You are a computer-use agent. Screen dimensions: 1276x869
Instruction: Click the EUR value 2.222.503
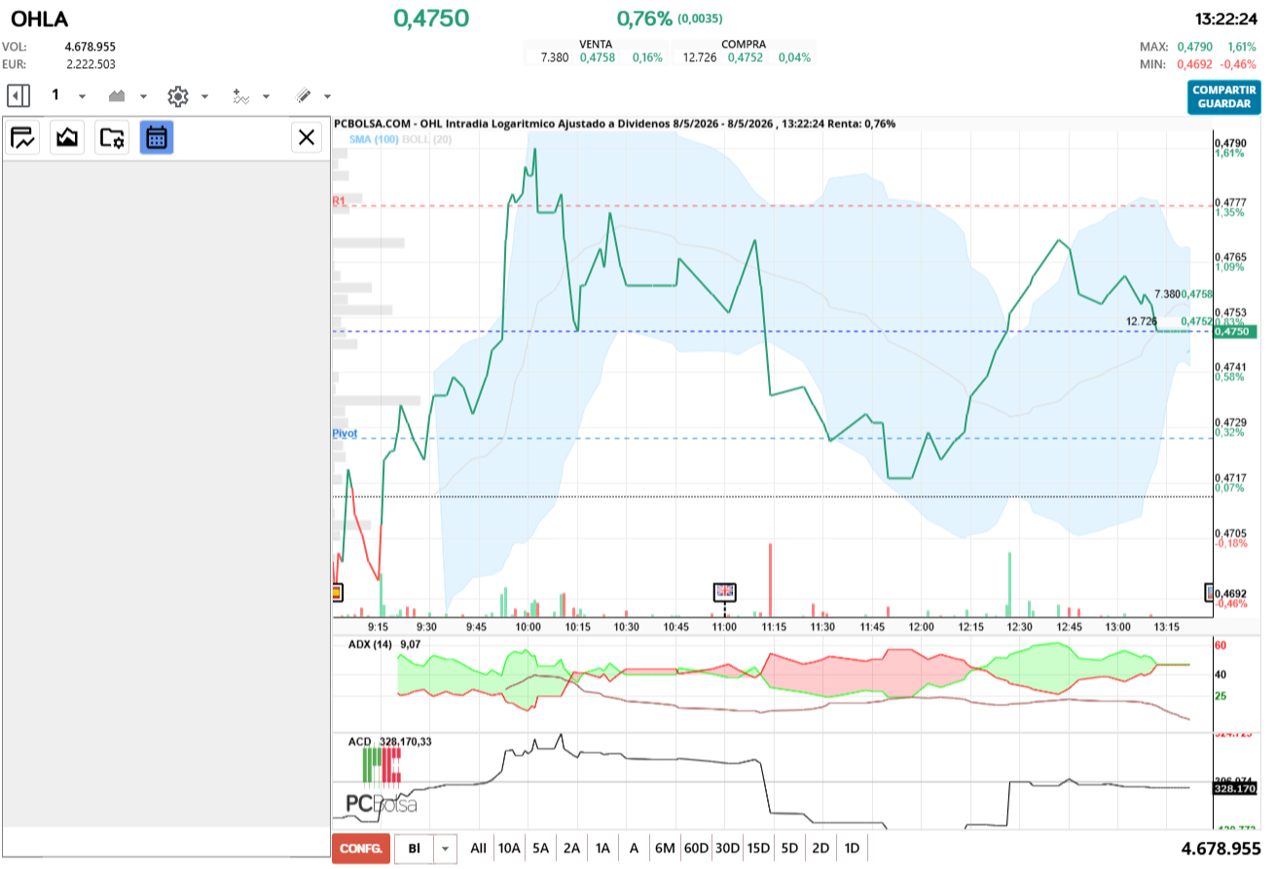91,64
